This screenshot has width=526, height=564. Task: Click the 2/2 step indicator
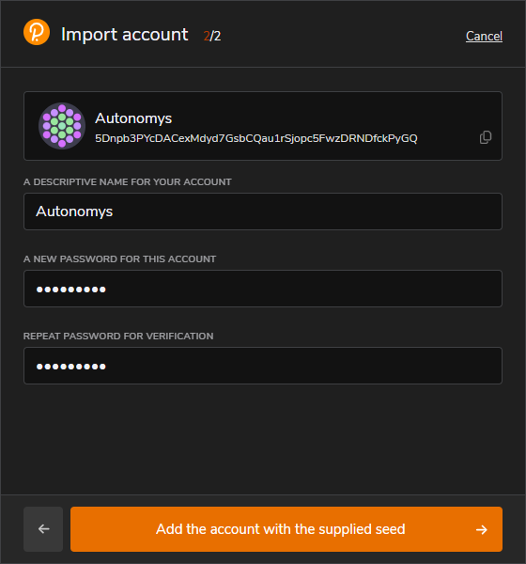pos(212,36)
